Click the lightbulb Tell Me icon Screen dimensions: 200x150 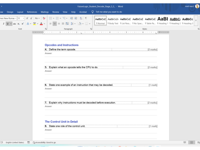point(92,12)
